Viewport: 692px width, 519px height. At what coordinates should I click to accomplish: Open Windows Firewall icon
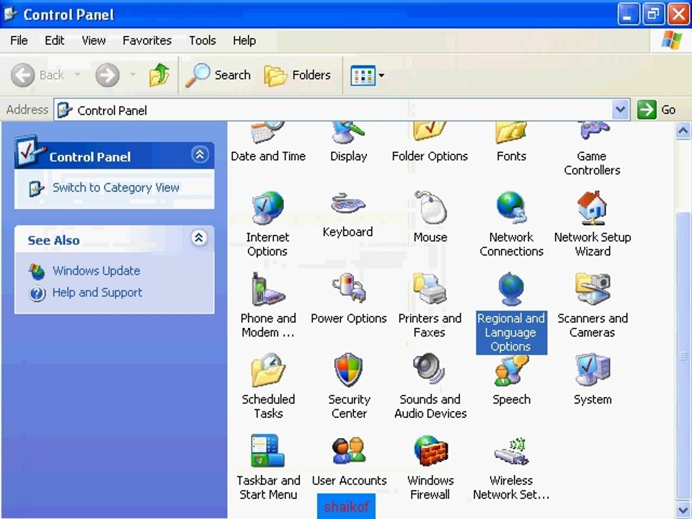coord(430,451)
